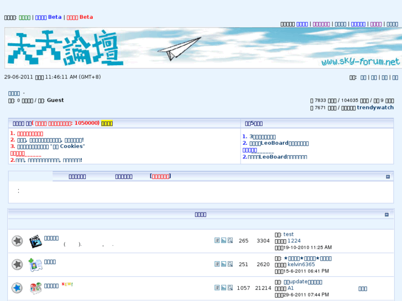Viewport: 402px width, 301px height.
Task: Click the 104035 statistic text
Action: [349, 101]
